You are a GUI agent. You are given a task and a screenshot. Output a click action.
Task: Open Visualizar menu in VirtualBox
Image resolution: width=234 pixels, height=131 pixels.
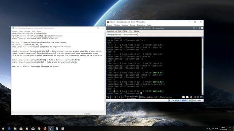pos(125,25)
